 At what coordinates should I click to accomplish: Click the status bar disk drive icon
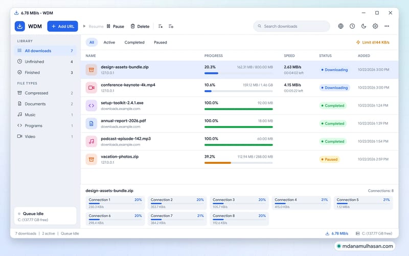pyautogui.click(x=357, y=233)
